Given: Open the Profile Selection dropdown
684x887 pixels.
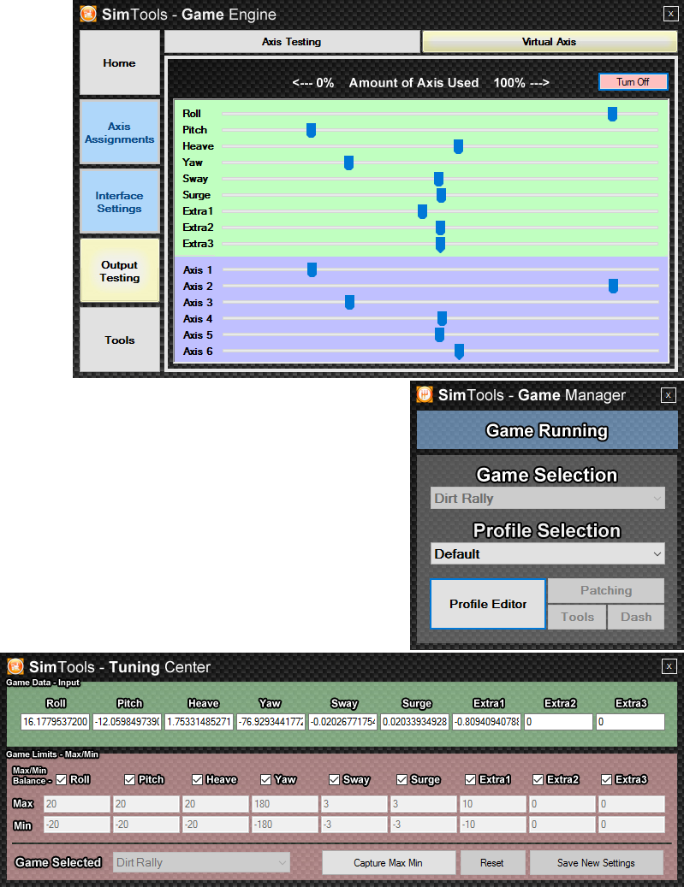Looking at the screenshot, I should coord(547,554).
